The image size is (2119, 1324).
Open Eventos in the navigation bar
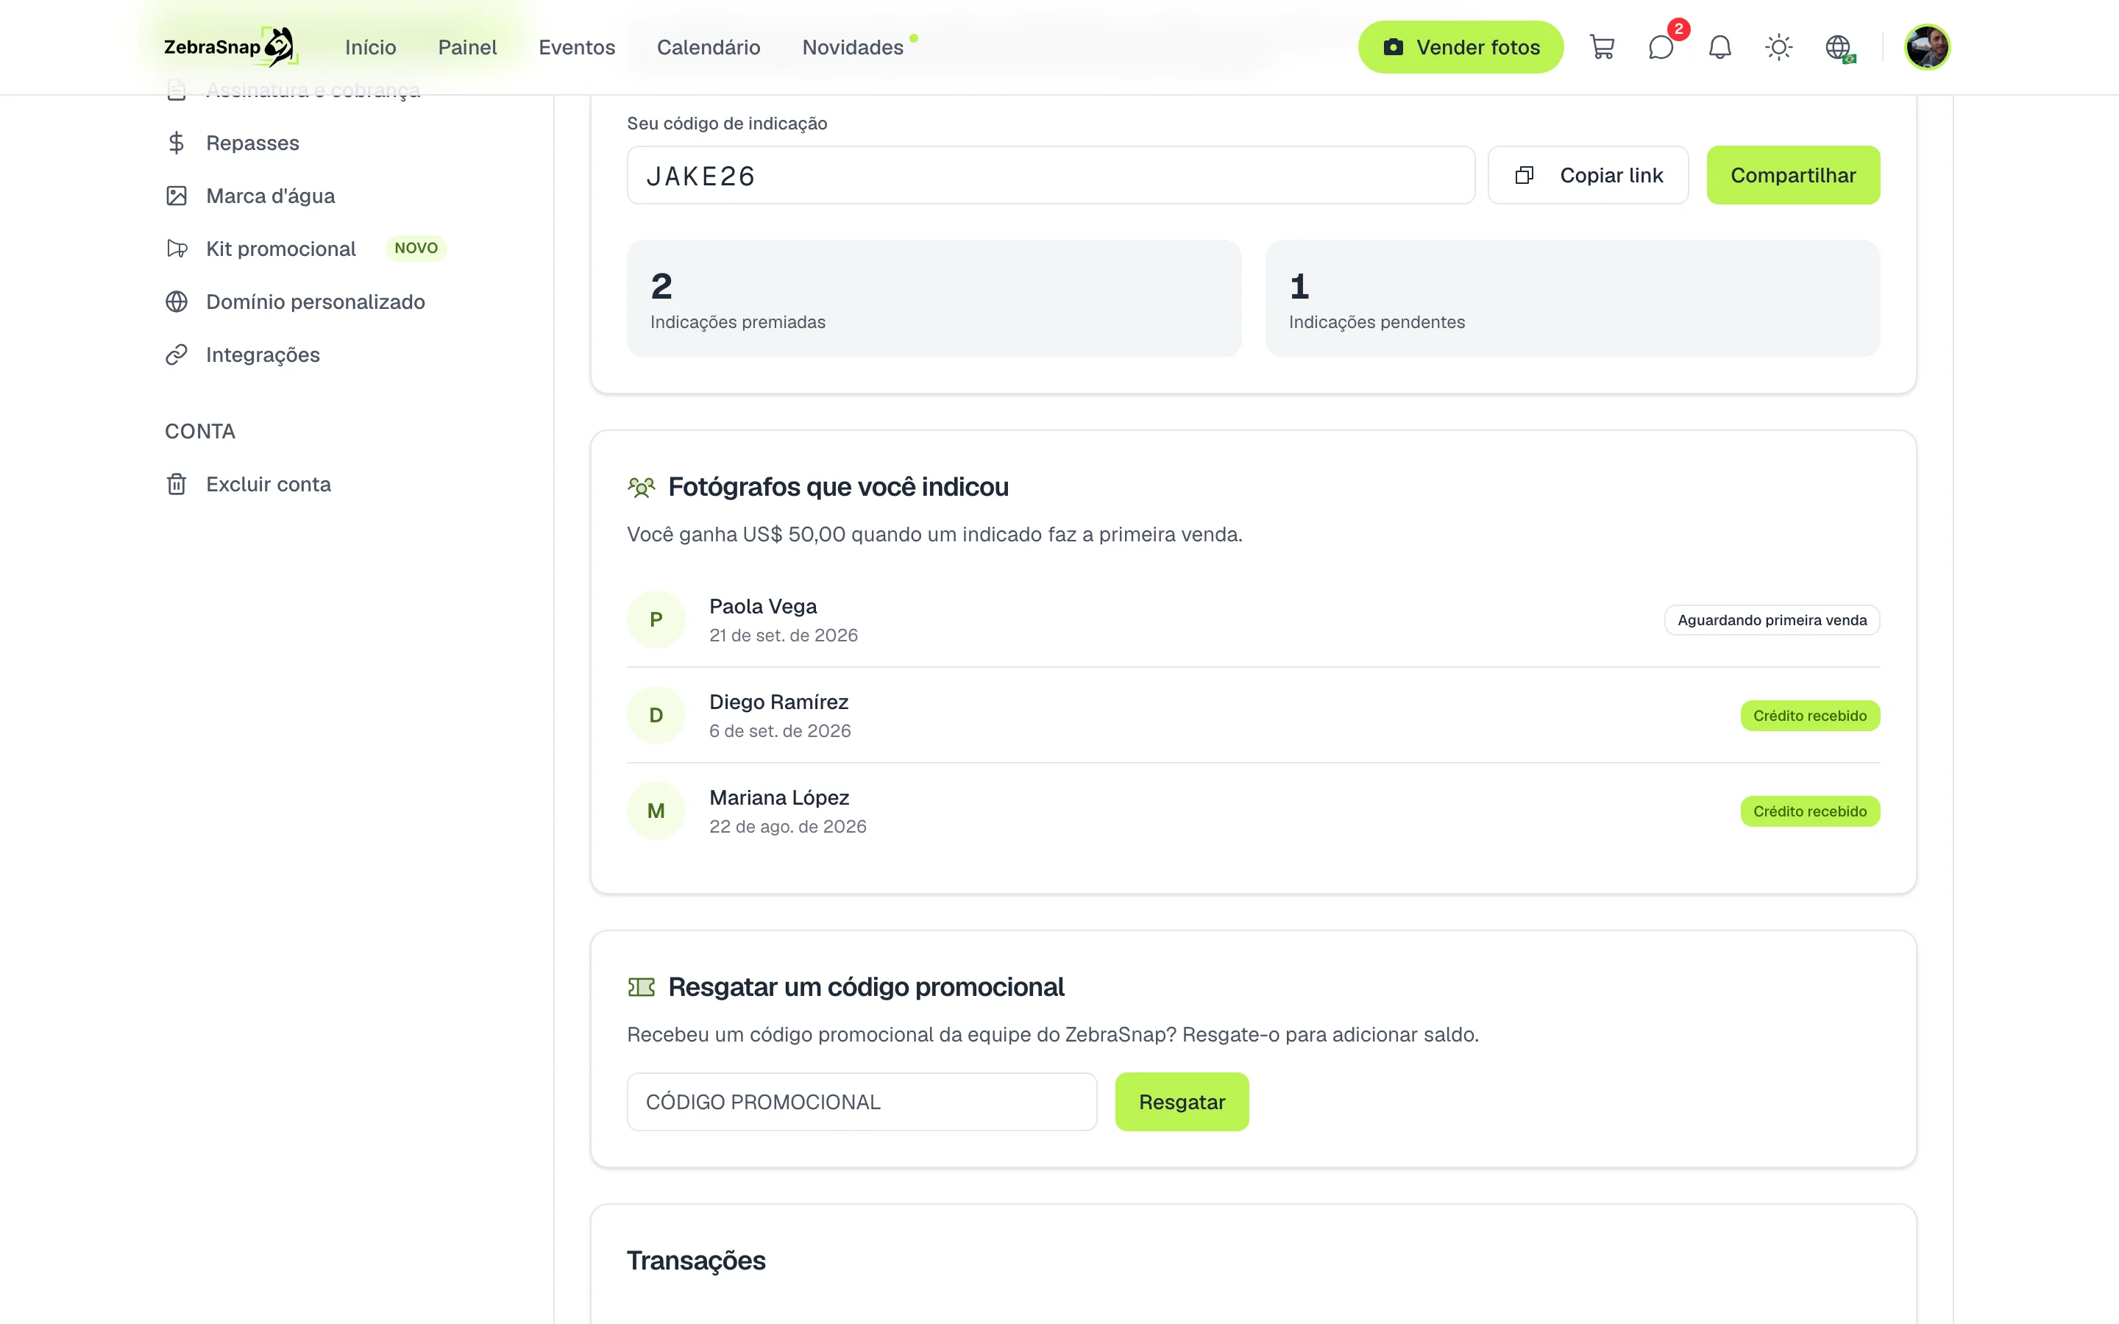pyautogui.click(x=577, y=47)
